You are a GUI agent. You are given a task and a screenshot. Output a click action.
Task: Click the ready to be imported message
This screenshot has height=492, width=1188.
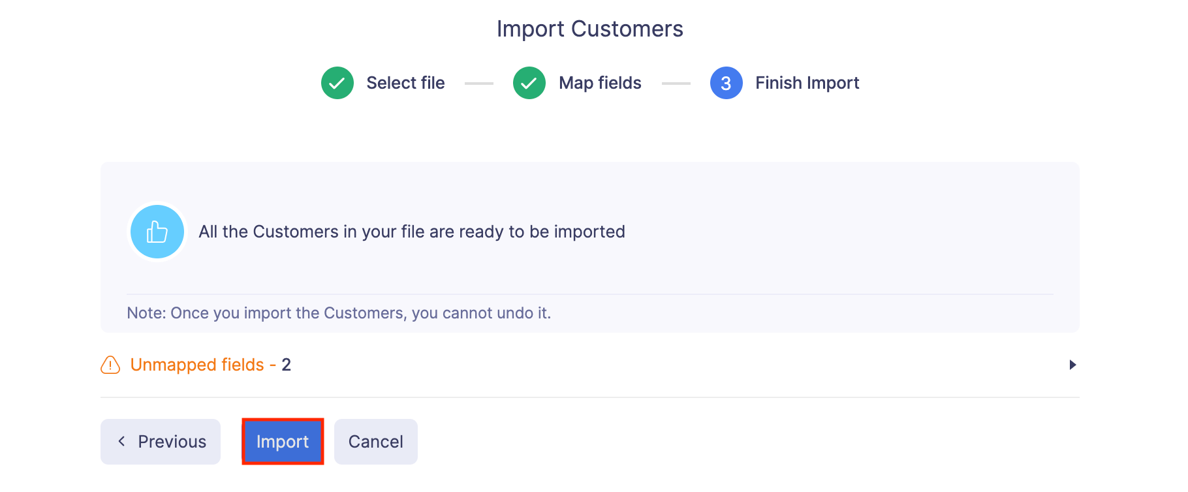[411, 232]
